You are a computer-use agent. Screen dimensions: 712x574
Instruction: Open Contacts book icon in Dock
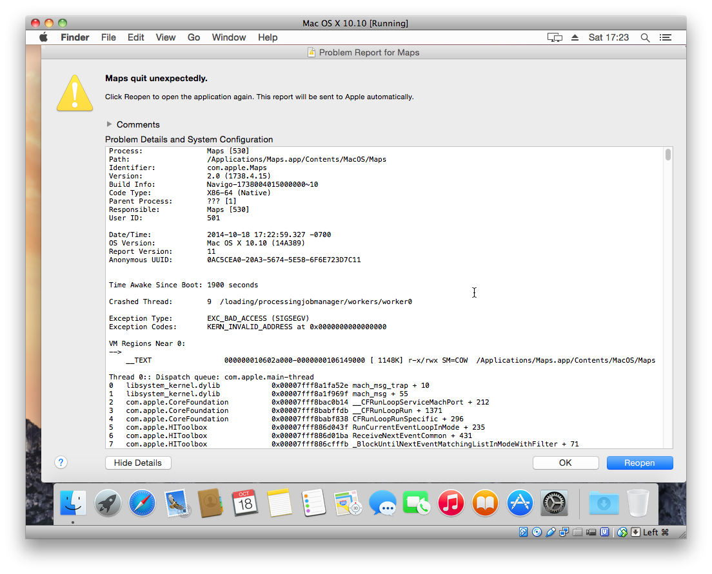(211, 502)
